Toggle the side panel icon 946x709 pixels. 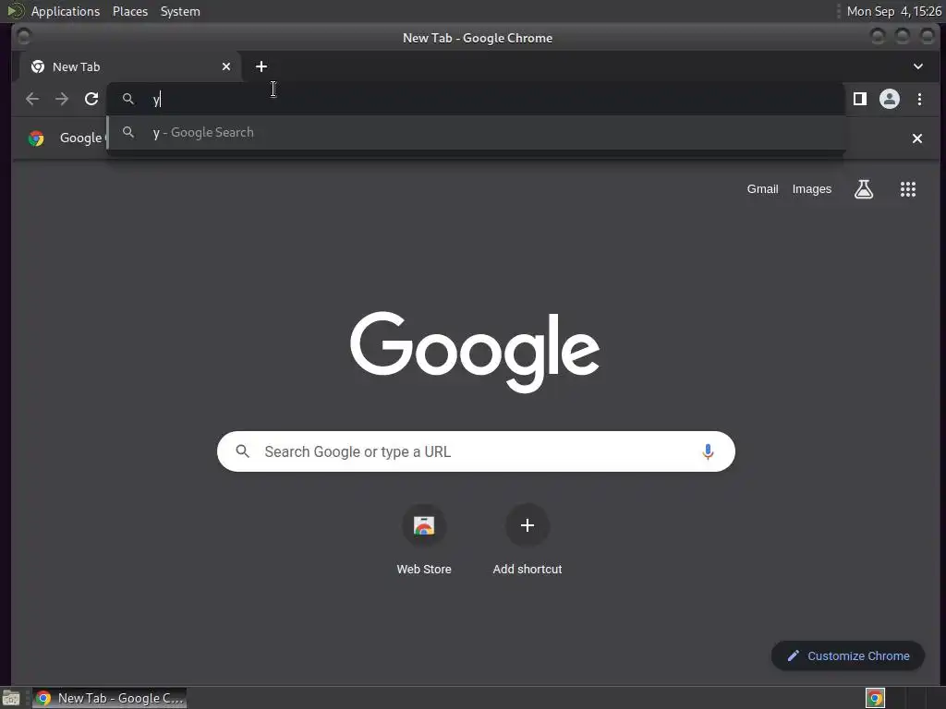860,99
